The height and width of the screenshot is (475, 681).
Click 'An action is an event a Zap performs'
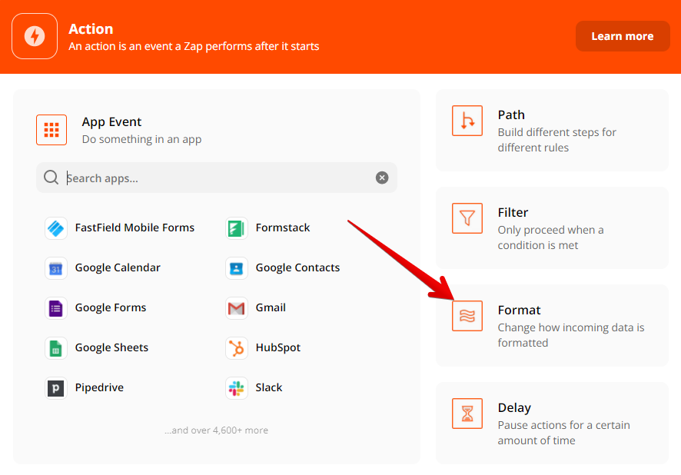pos(194,46)
